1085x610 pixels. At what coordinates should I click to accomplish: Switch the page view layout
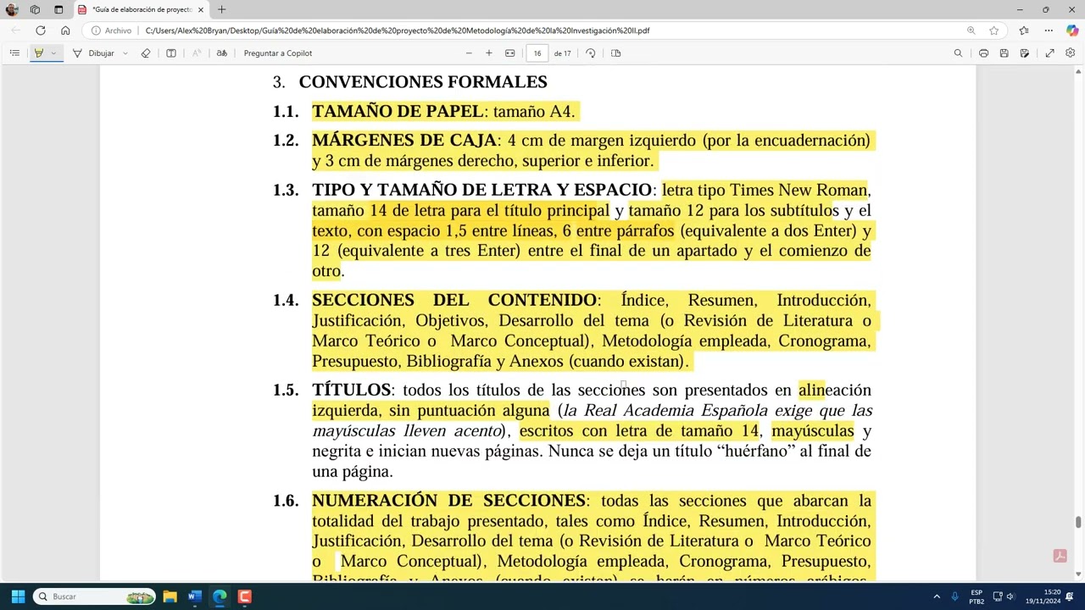click(x=616, y=53)
